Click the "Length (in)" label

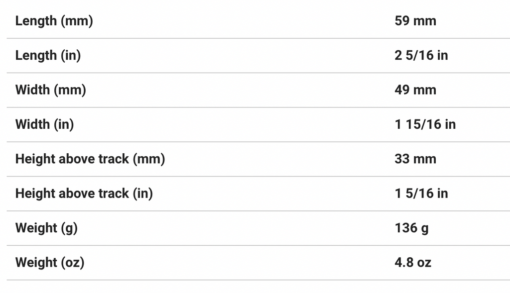pos(48,55)
